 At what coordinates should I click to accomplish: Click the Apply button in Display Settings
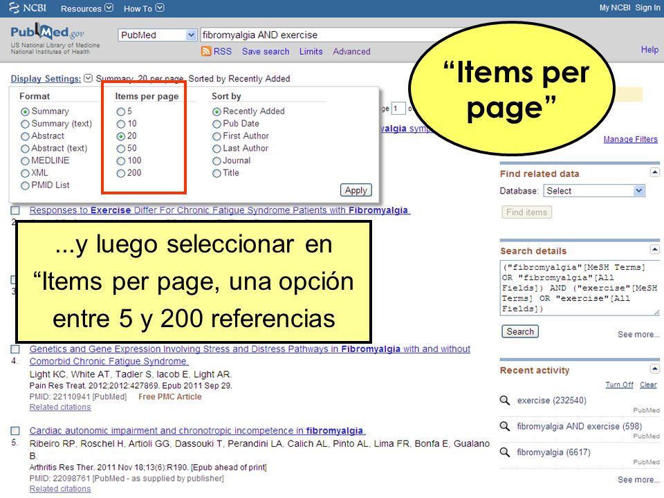356,190
